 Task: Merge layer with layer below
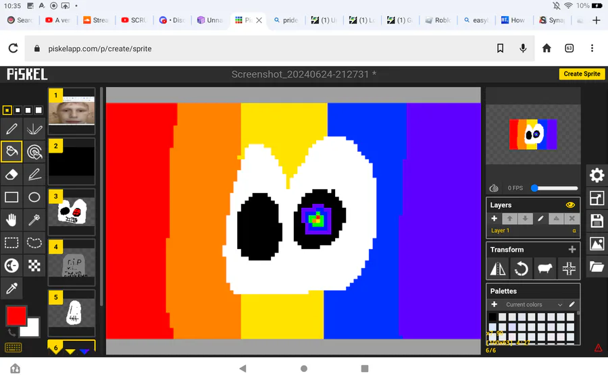[556, 219]
